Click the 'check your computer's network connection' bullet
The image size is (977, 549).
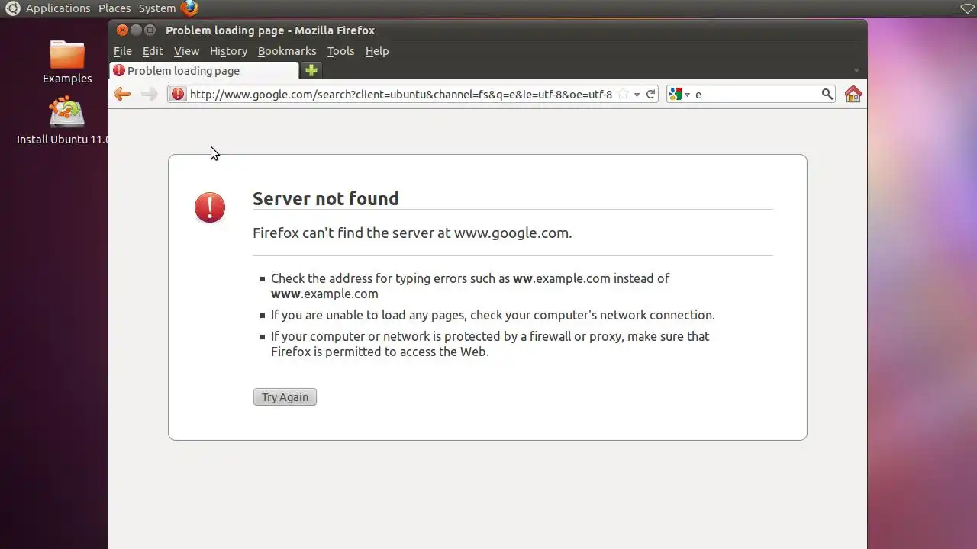point(493,315)
